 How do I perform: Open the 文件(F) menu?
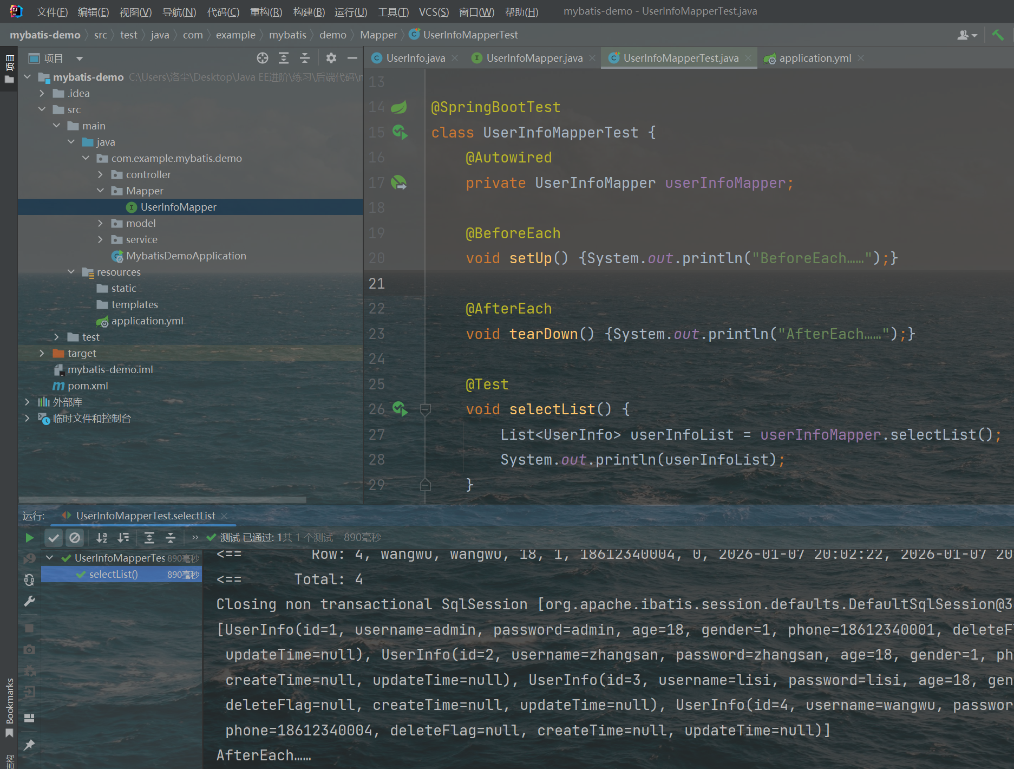(52, 12)
